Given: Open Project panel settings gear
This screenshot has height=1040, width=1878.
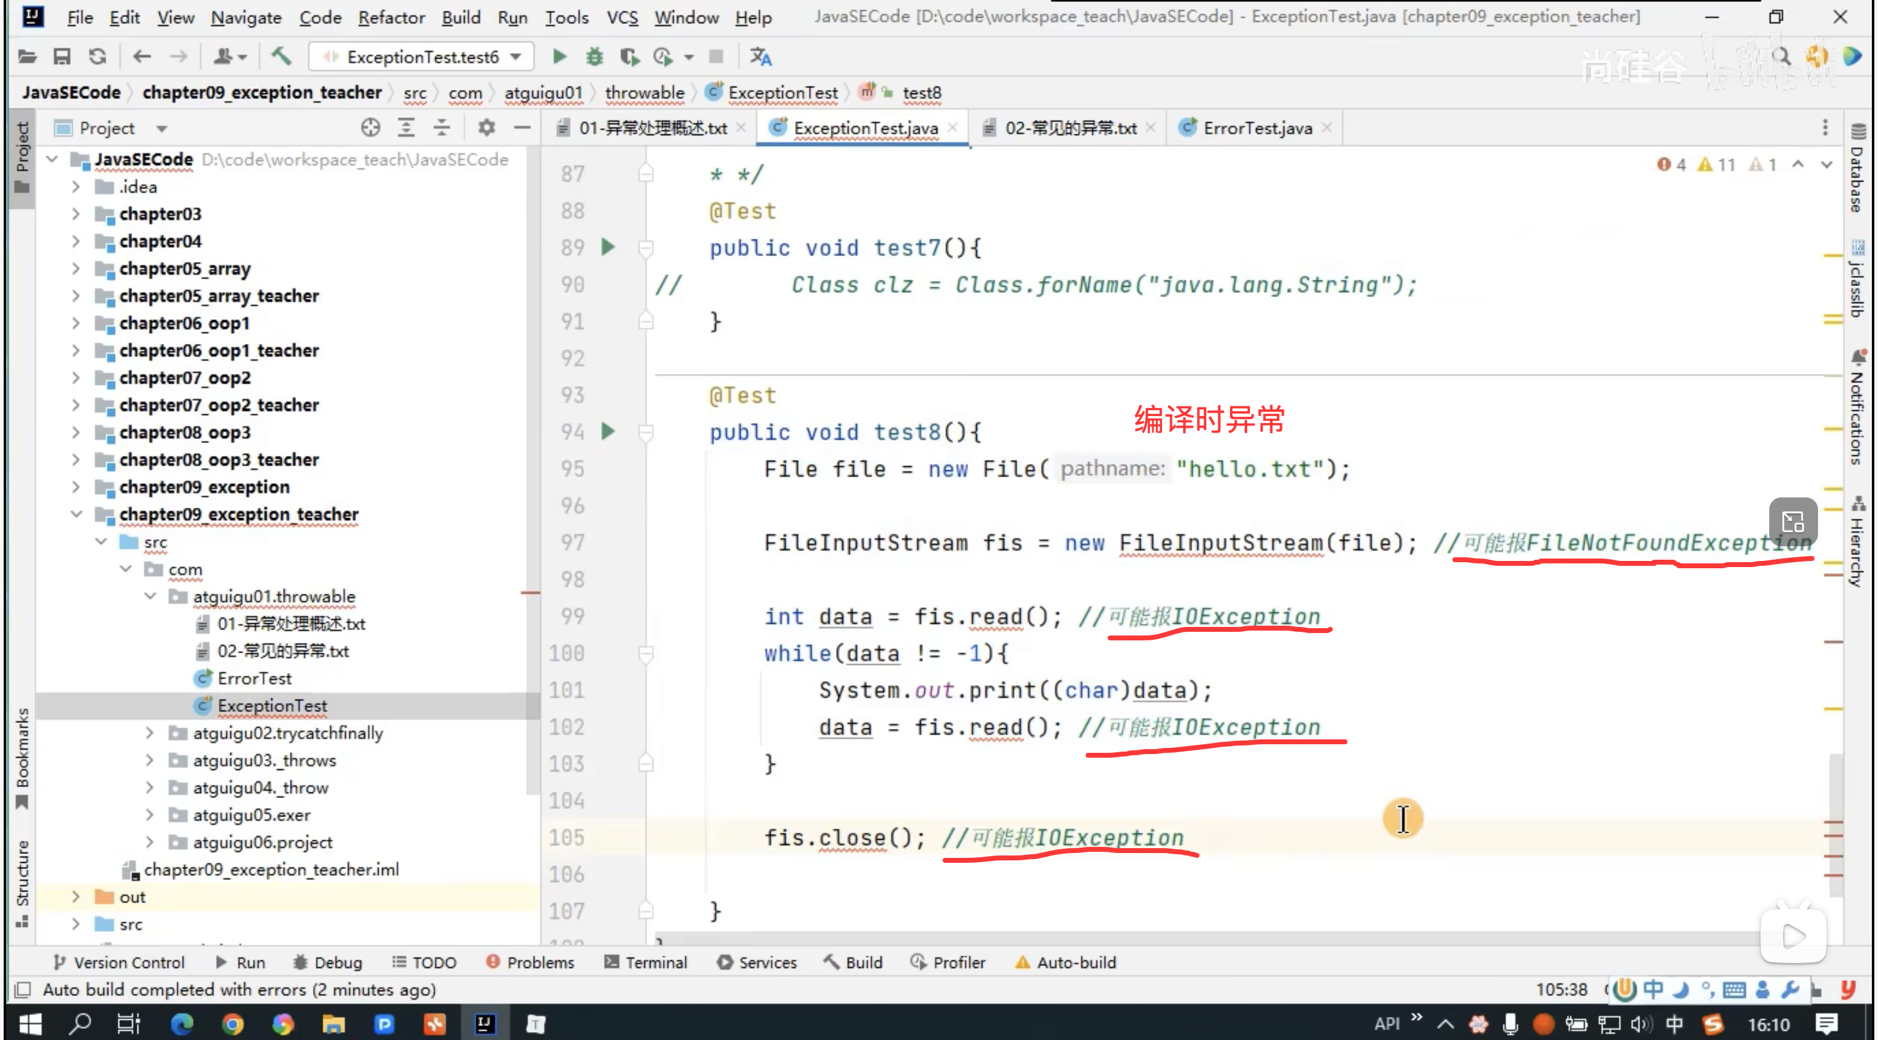Looking at the screenshot, I should (x=486, y=128).
